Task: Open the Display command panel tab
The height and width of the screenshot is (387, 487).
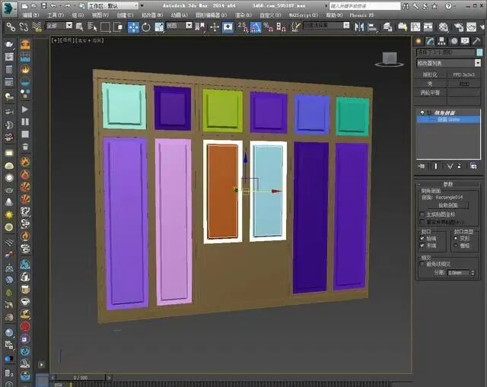Action: (x=465, y=41)
